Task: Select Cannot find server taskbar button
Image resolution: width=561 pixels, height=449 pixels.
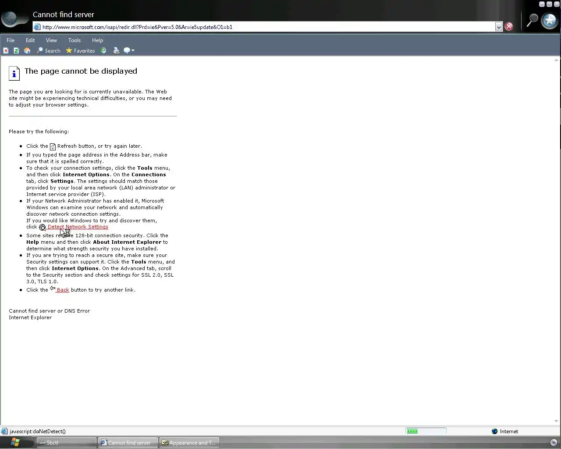Action: coord(128,443)
